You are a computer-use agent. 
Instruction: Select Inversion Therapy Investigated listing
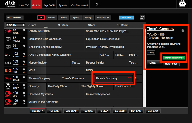(x=114, y=47)
